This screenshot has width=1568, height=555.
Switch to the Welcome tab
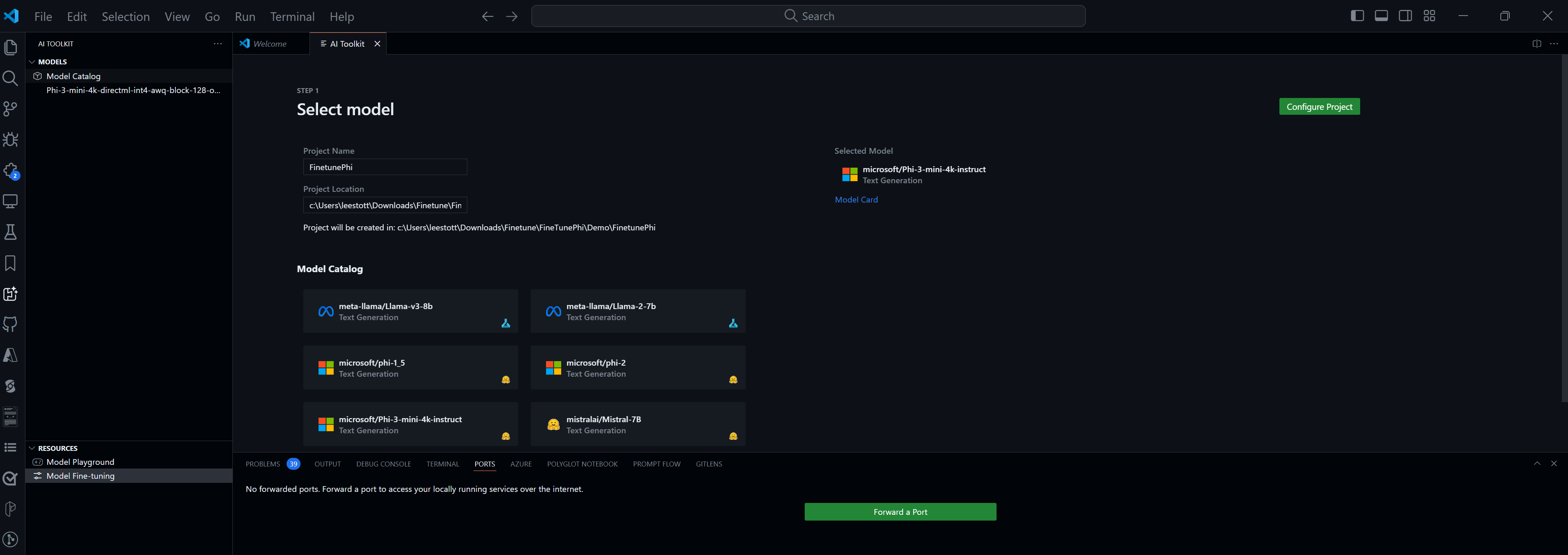pos(270,44)
